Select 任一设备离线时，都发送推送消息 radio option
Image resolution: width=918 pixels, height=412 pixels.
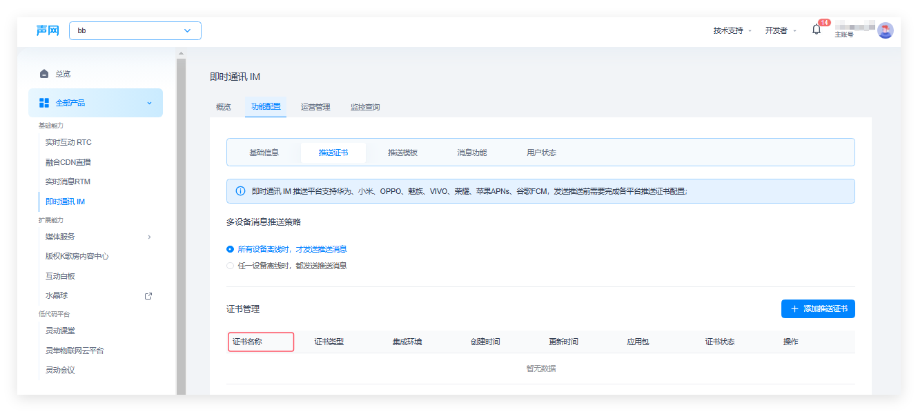[x=231, y=266]
